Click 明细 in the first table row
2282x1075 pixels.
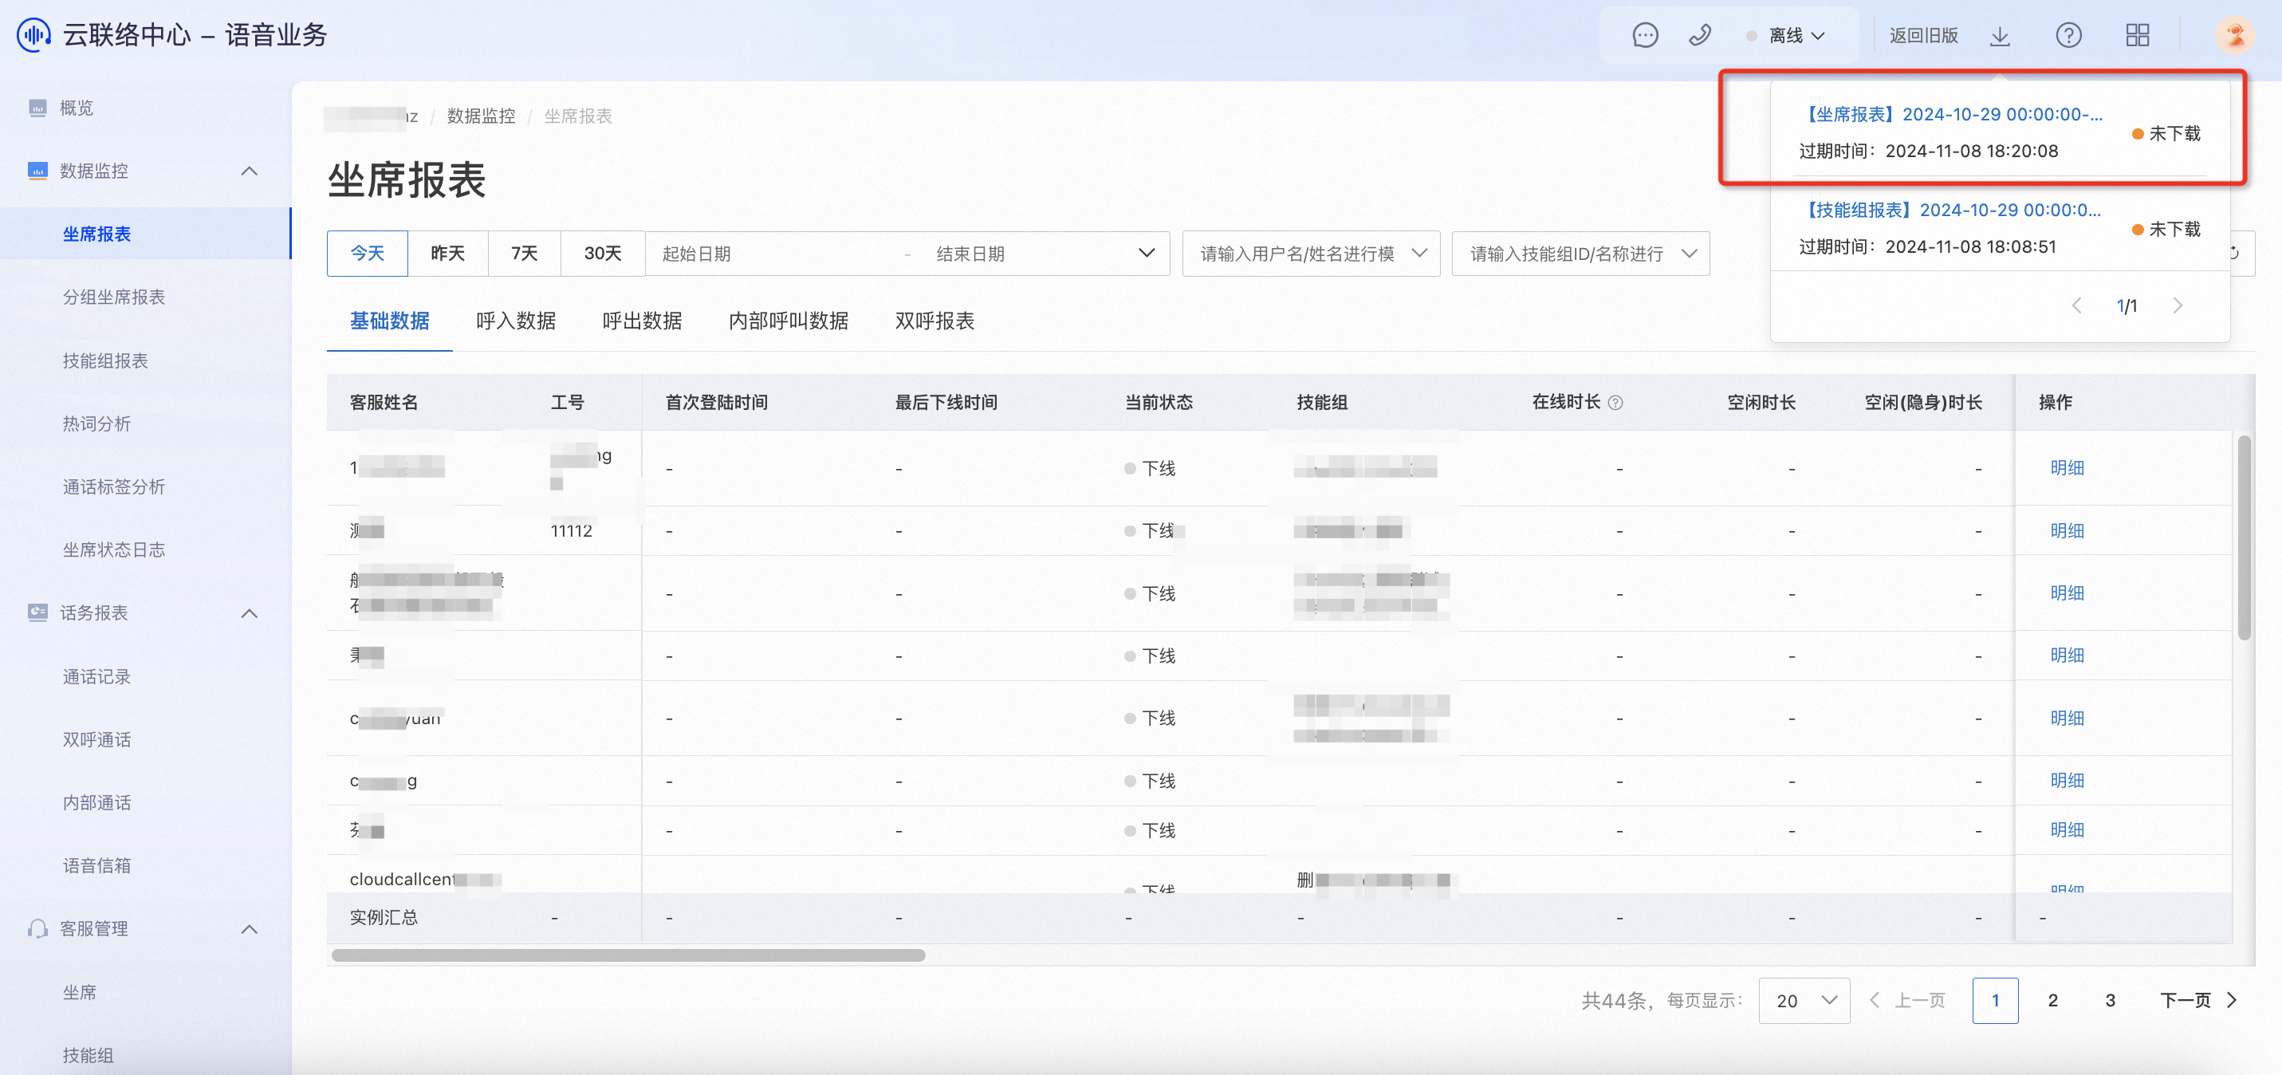point(2067,468)
